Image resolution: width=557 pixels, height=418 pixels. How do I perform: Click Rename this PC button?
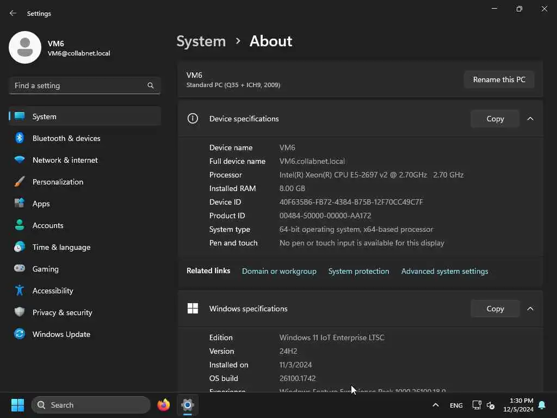click(x=499, y=79)
